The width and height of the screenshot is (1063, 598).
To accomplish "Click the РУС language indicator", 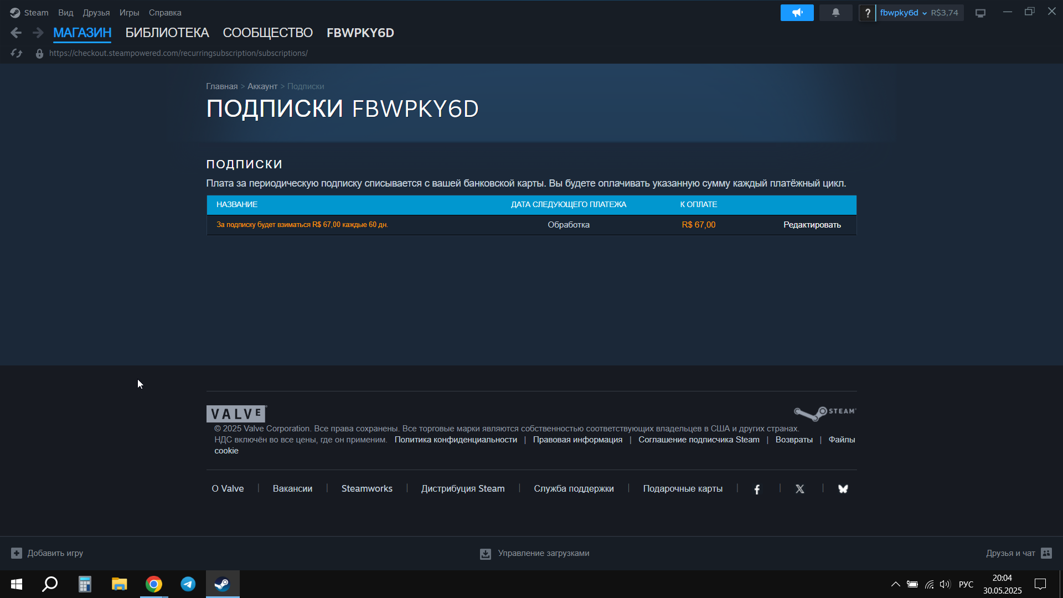I will (x=966, y=584).
